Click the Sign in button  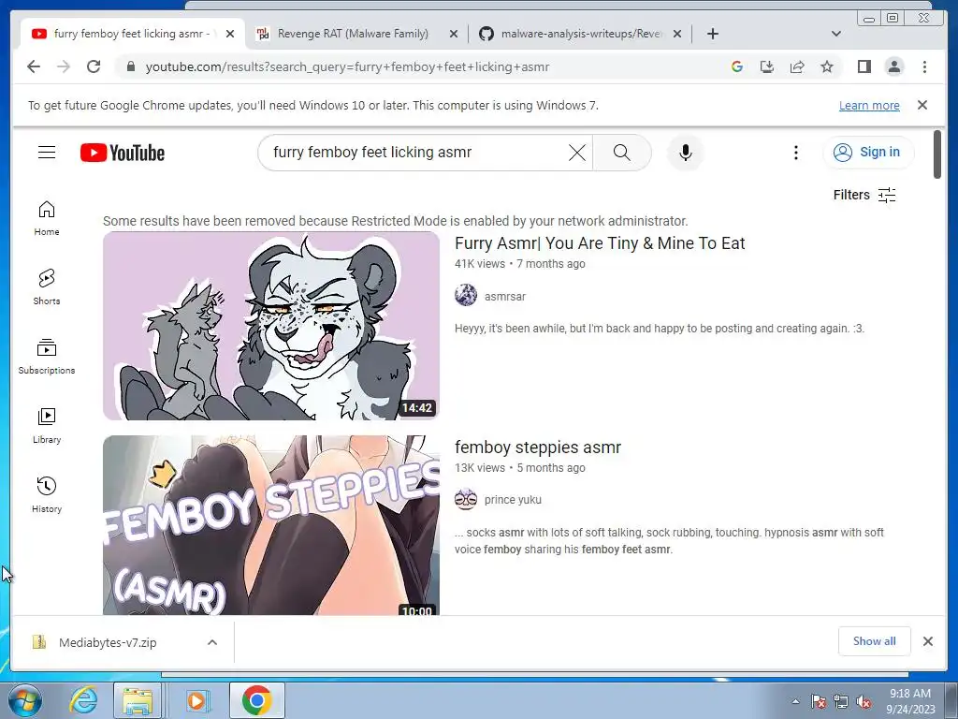coord(868,153)
